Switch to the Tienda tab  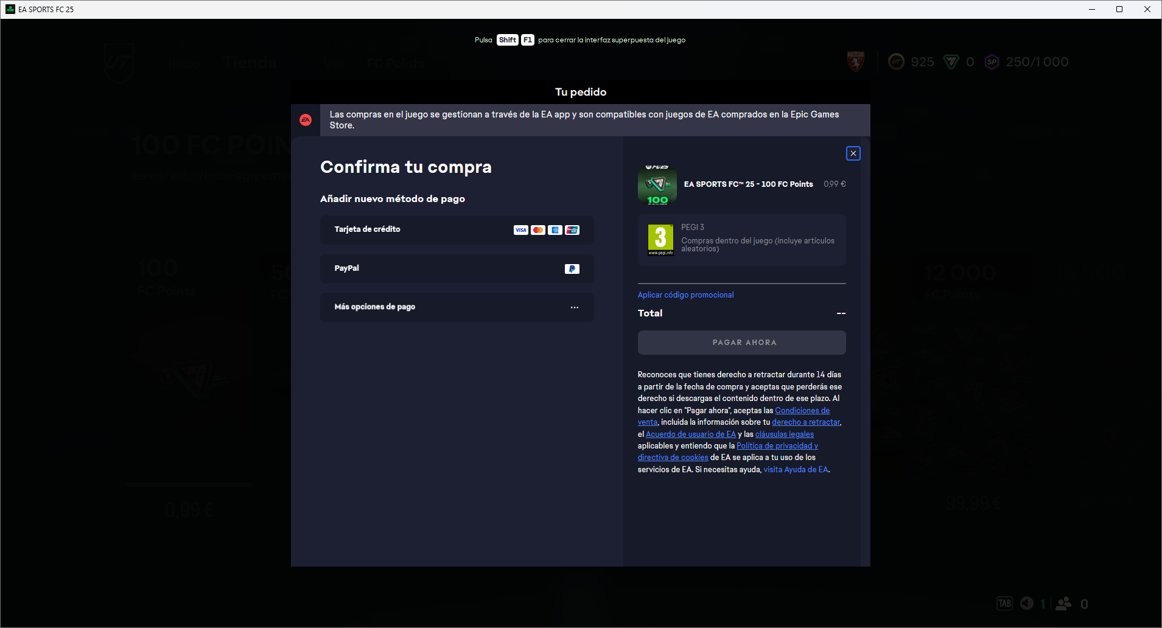tap(250, 63)
